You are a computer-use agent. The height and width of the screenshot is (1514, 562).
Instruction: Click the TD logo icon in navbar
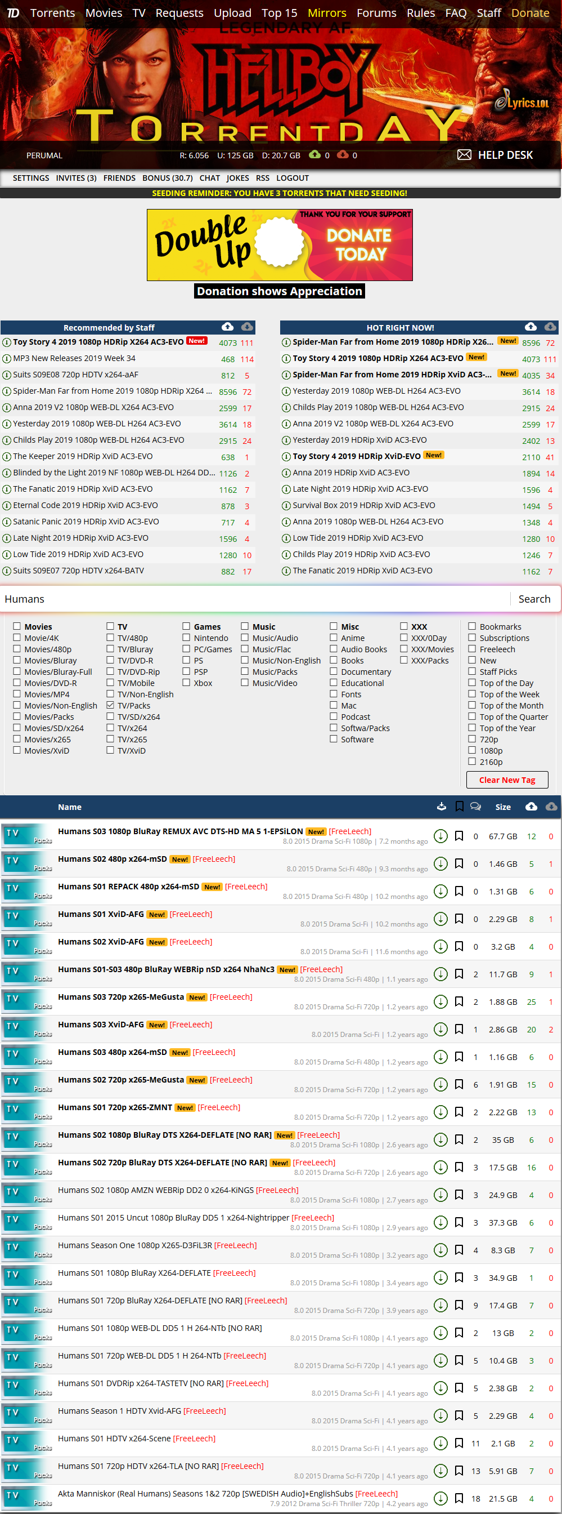click(13, 12)
